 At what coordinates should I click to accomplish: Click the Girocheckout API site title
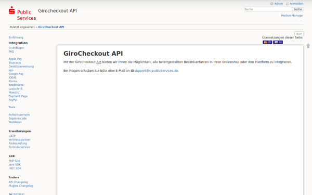(x=58, y=11)
